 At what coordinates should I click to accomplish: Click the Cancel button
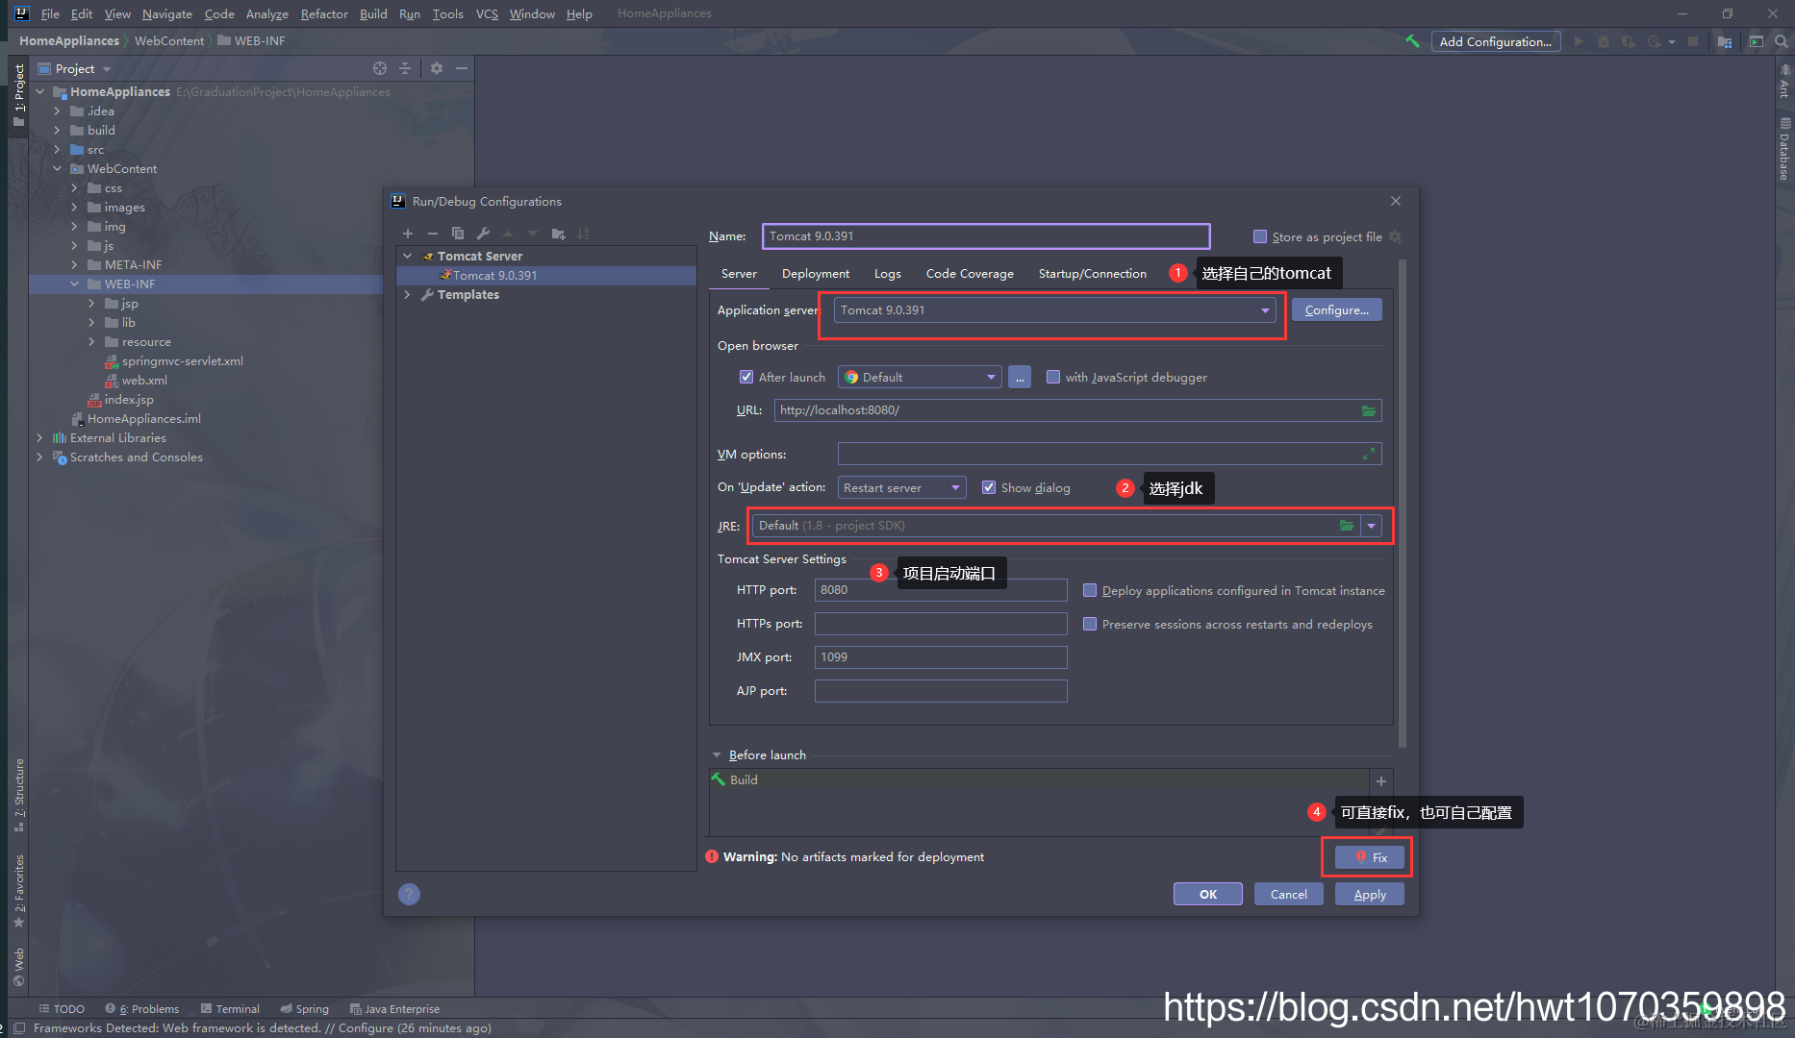tap(1289, 895)
